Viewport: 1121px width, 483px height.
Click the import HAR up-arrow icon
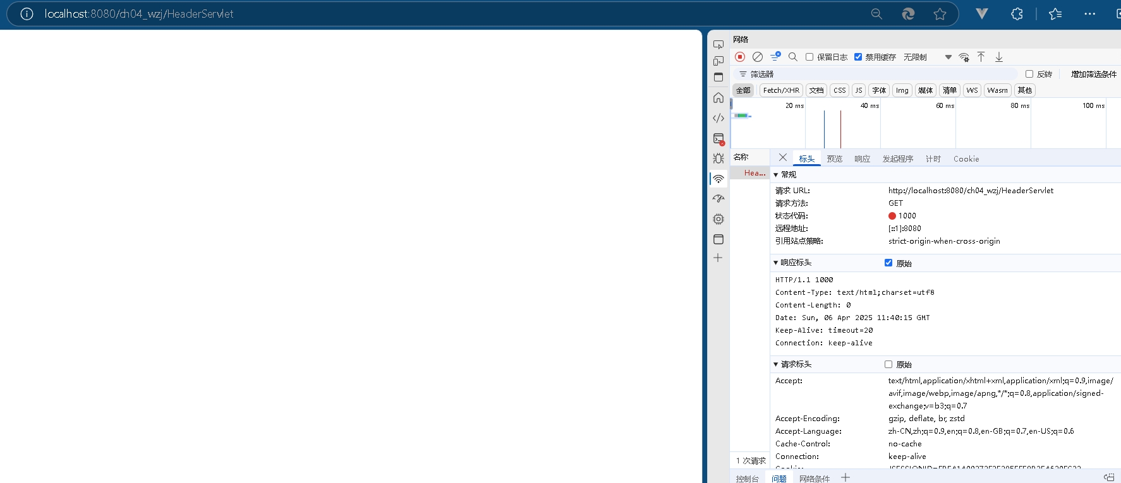coord(981,57)
